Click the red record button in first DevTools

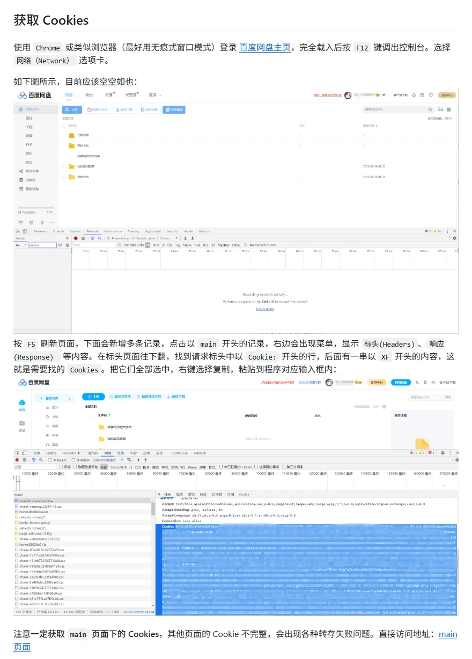tap(76, 238)
